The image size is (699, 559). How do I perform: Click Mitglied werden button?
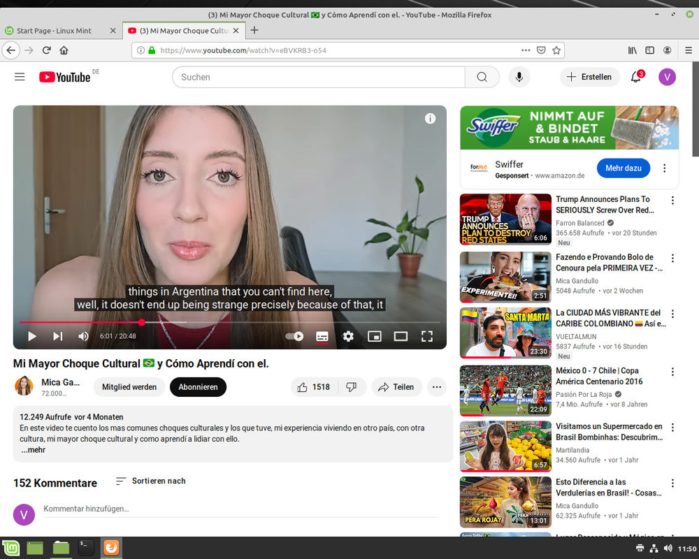coord(129,387)
